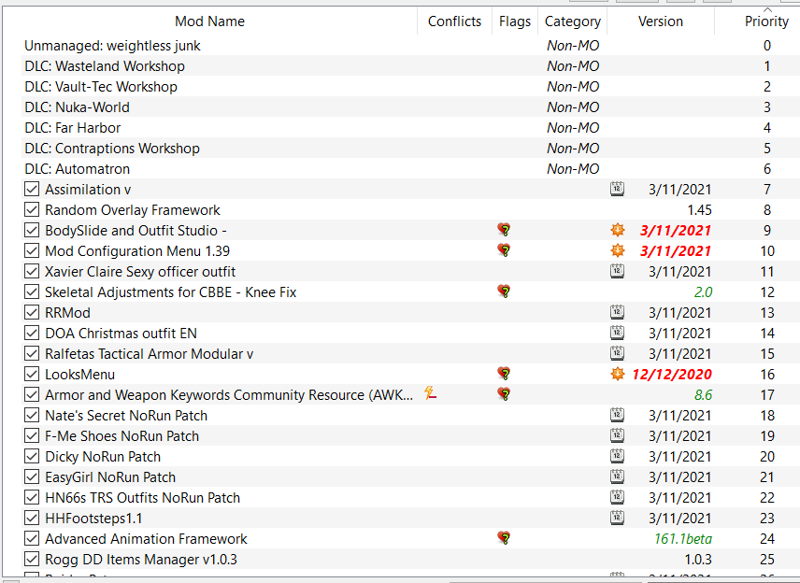The image size is (800, 583).
Task: Click the lightning conflict icon for Armor and Weapon Keywords
Action: [431, 393]
